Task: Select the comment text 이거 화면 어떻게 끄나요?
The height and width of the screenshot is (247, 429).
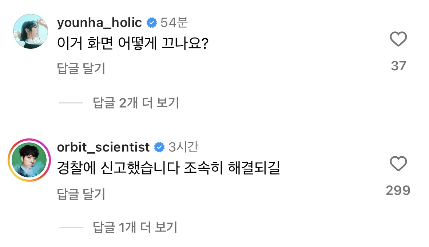Action: tap(132, 44)
